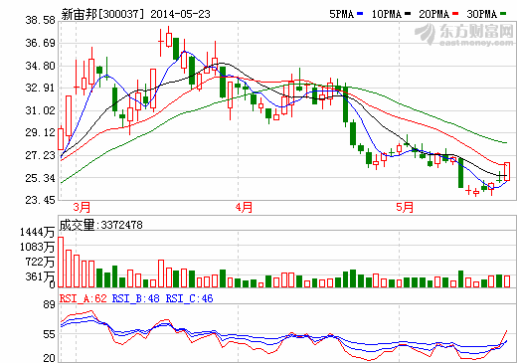The image size is (517, 363).
Task: Click the 20PMA legend label
Action: [x=433, y=14]
